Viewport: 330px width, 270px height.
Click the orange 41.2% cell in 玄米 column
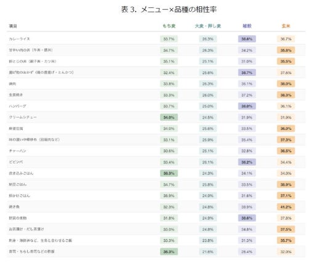286,207
